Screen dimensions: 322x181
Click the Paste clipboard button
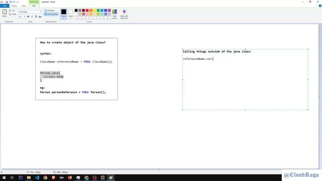(x=5, y=13)
